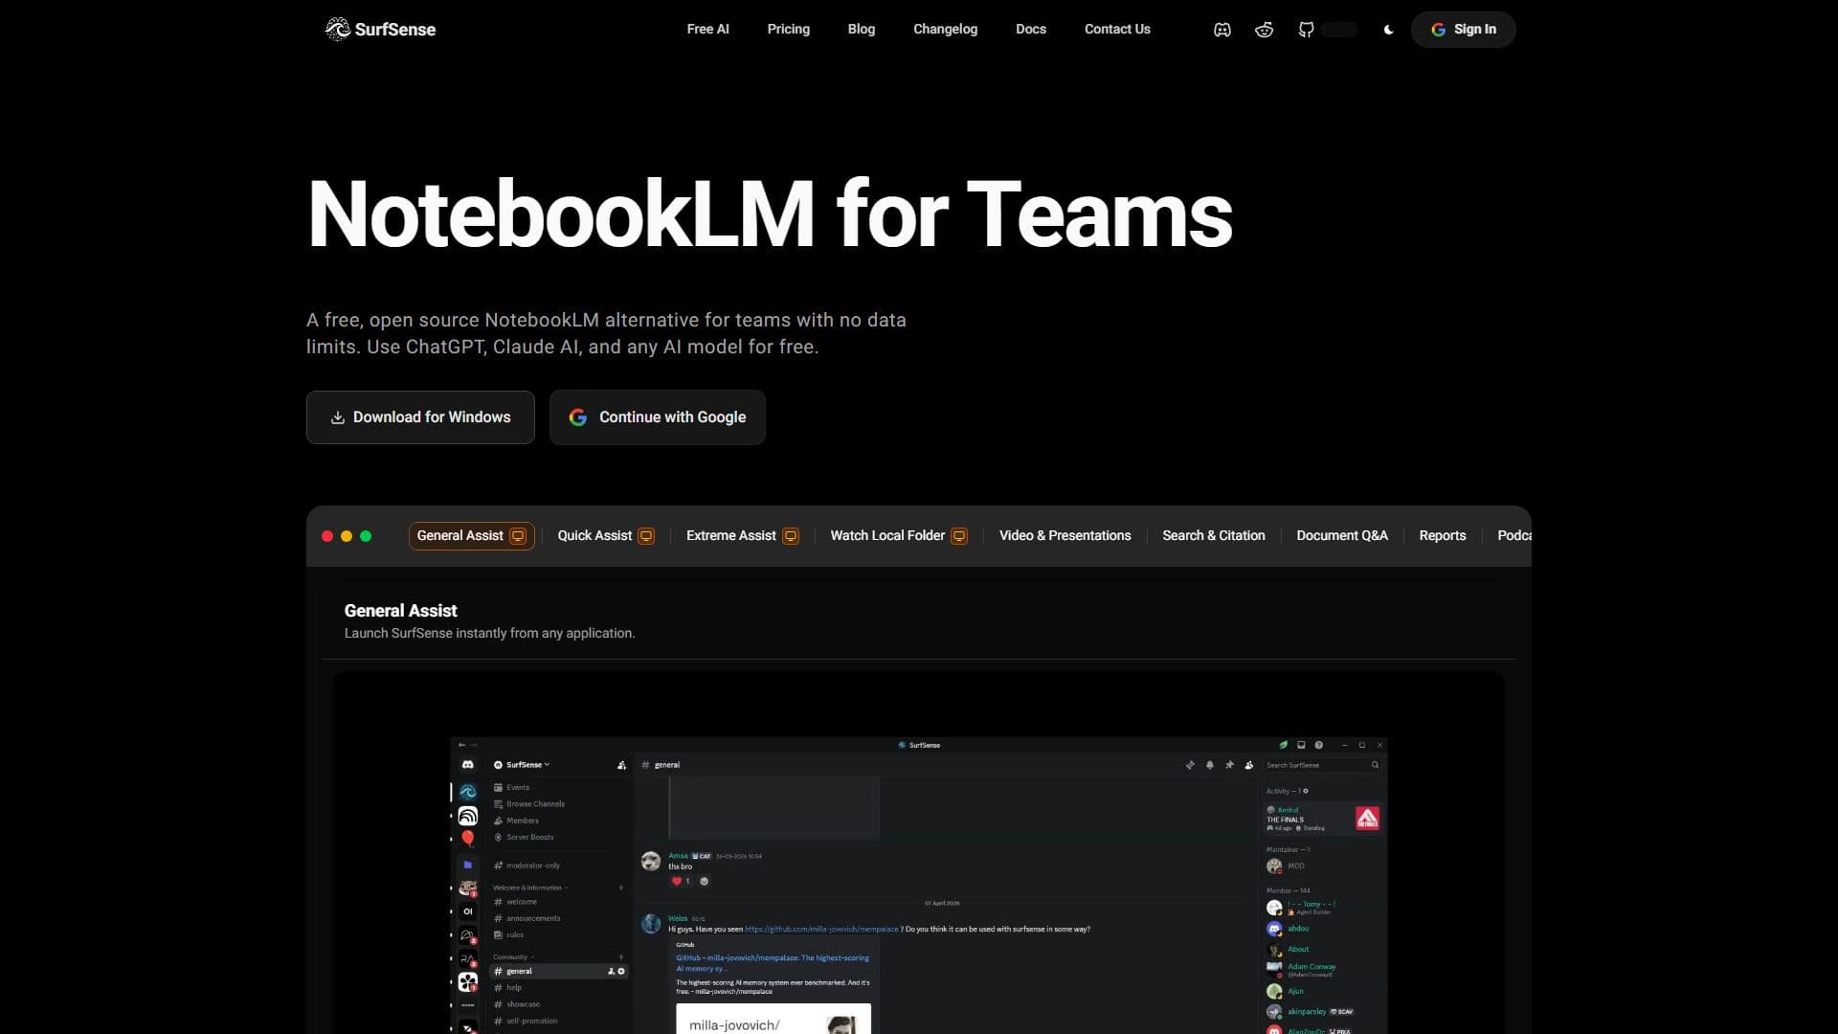This screenshot has height=1034, width=1838.
Task: Click the Search SurfSense box in Discord demo
Action: (1322, 765)
